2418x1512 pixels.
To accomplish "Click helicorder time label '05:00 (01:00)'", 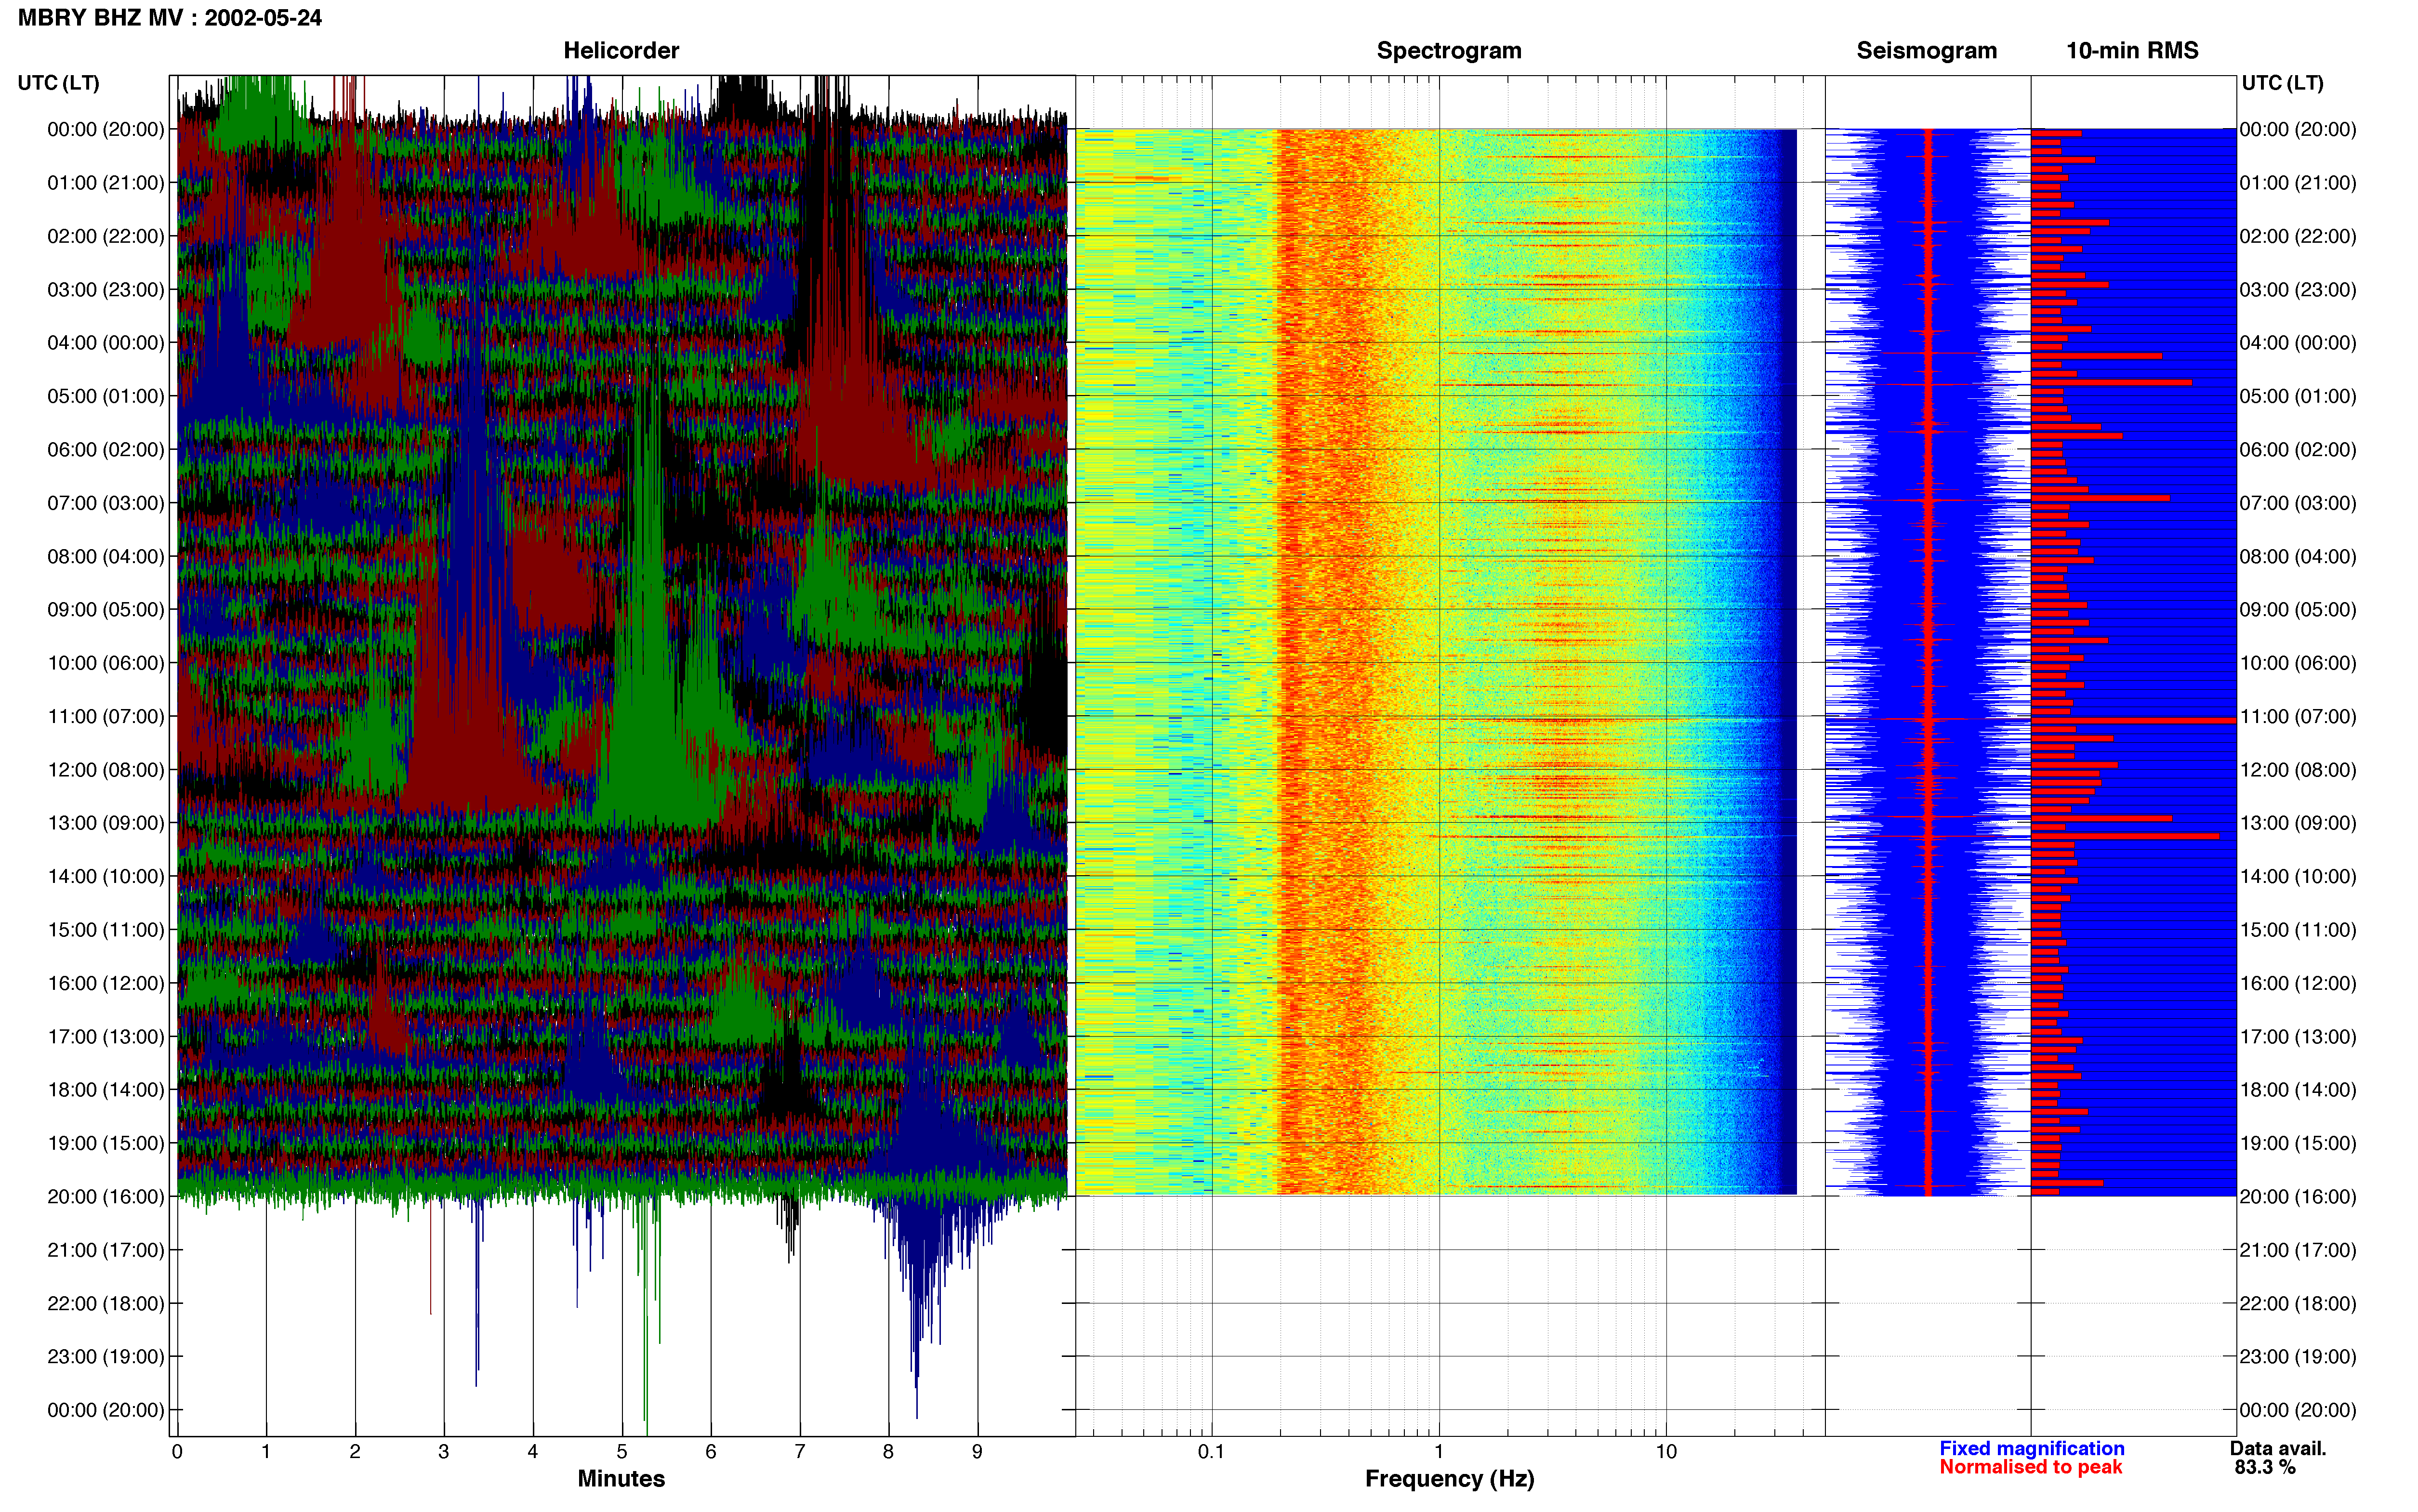I will pos(106,396).
